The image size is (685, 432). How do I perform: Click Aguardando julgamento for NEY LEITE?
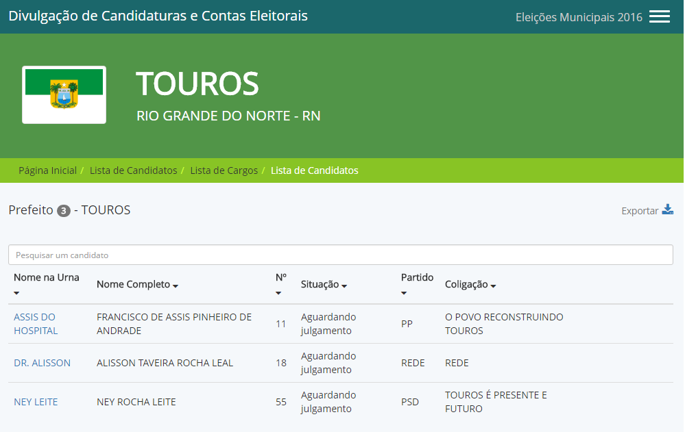328,402
